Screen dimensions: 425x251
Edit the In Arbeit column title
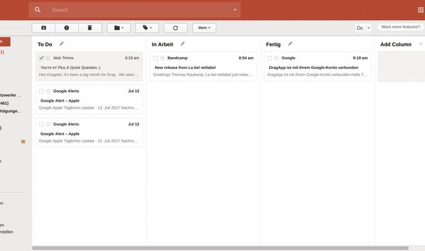(x=182, y=44)
